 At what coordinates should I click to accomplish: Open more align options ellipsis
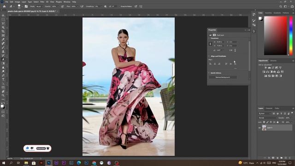(x=236, y=69)
